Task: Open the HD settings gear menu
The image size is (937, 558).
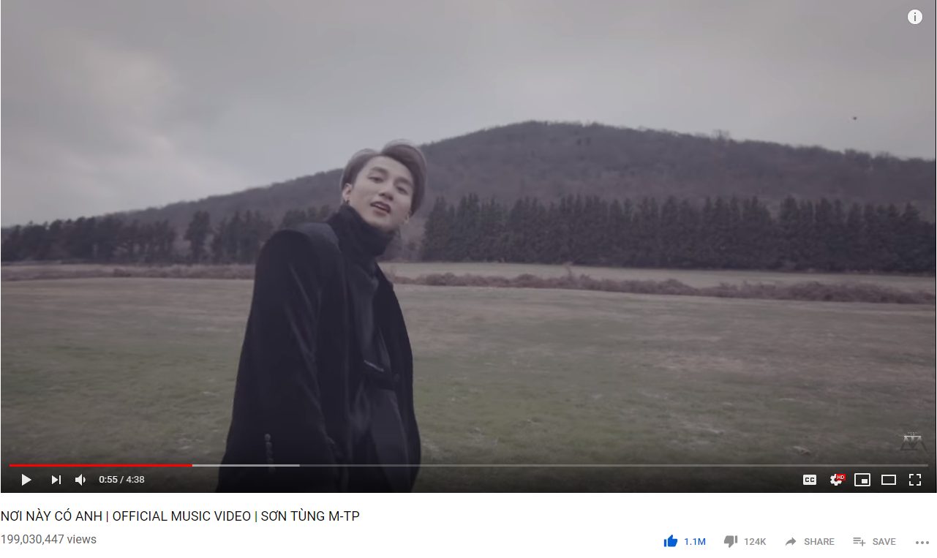Action: coord(836,480)
